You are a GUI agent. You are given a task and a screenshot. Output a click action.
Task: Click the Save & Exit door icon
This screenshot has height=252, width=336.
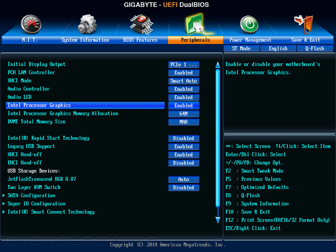[x=304, y=24]
